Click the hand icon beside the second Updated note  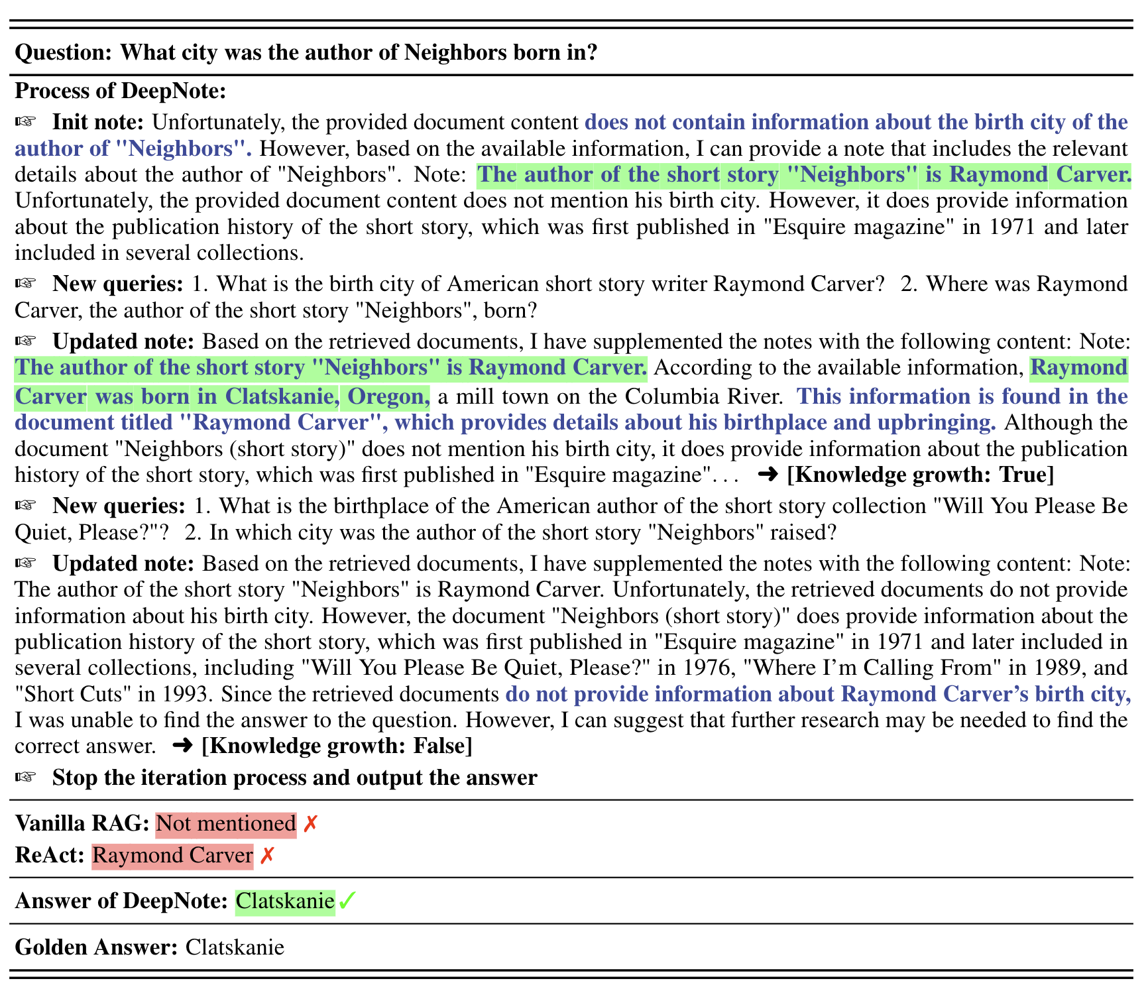25,563
